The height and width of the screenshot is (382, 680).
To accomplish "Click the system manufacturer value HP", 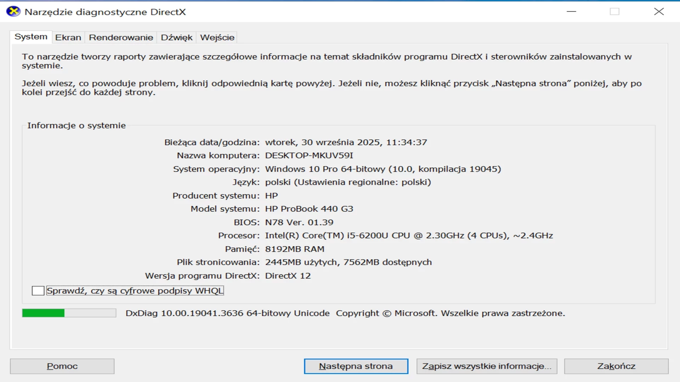I will 272,196.
